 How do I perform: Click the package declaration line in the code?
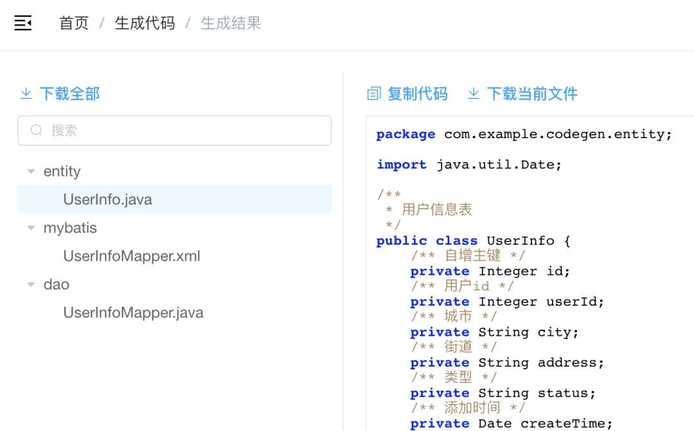click(x=524, y=134)
